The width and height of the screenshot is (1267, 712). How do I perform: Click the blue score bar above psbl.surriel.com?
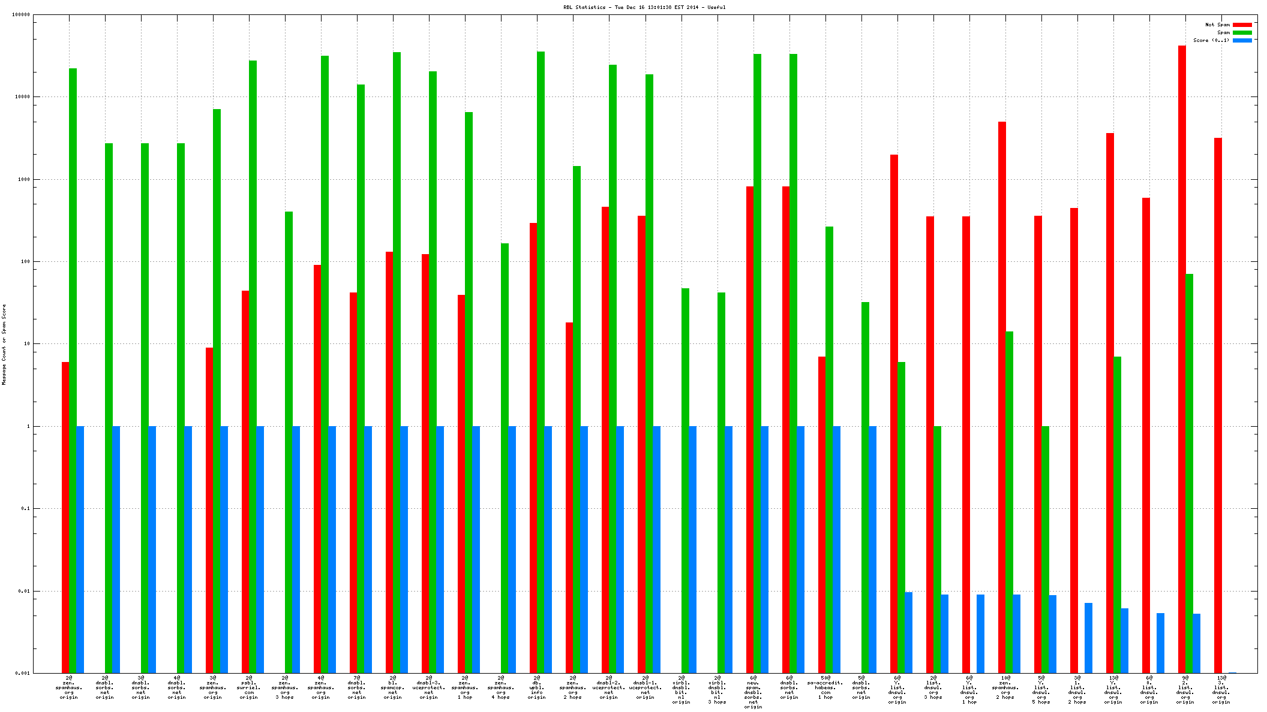click(x=260, y=550)
